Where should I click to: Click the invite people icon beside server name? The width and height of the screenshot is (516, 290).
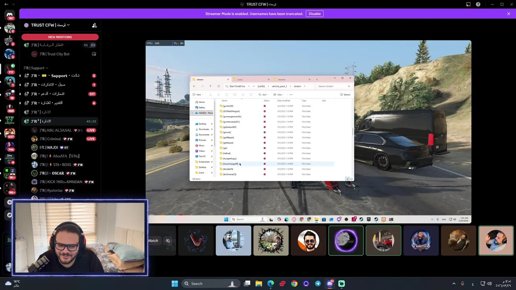click(94, 25)
